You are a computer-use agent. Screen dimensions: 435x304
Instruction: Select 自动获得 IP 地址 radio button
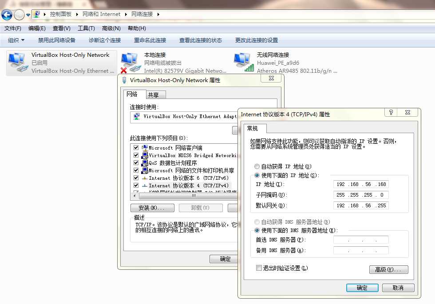[x=257, y=166]
